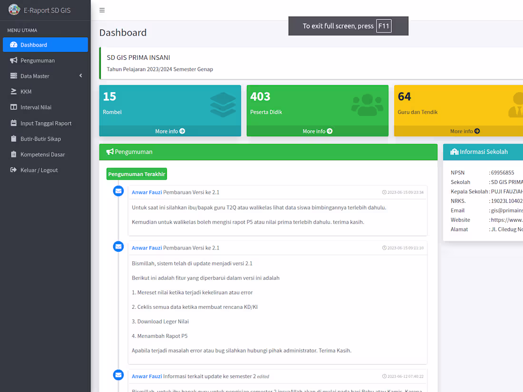The image size is (523, 392).
Task: Click the Informasi Sekolah panel title
Action: point(484,152)
